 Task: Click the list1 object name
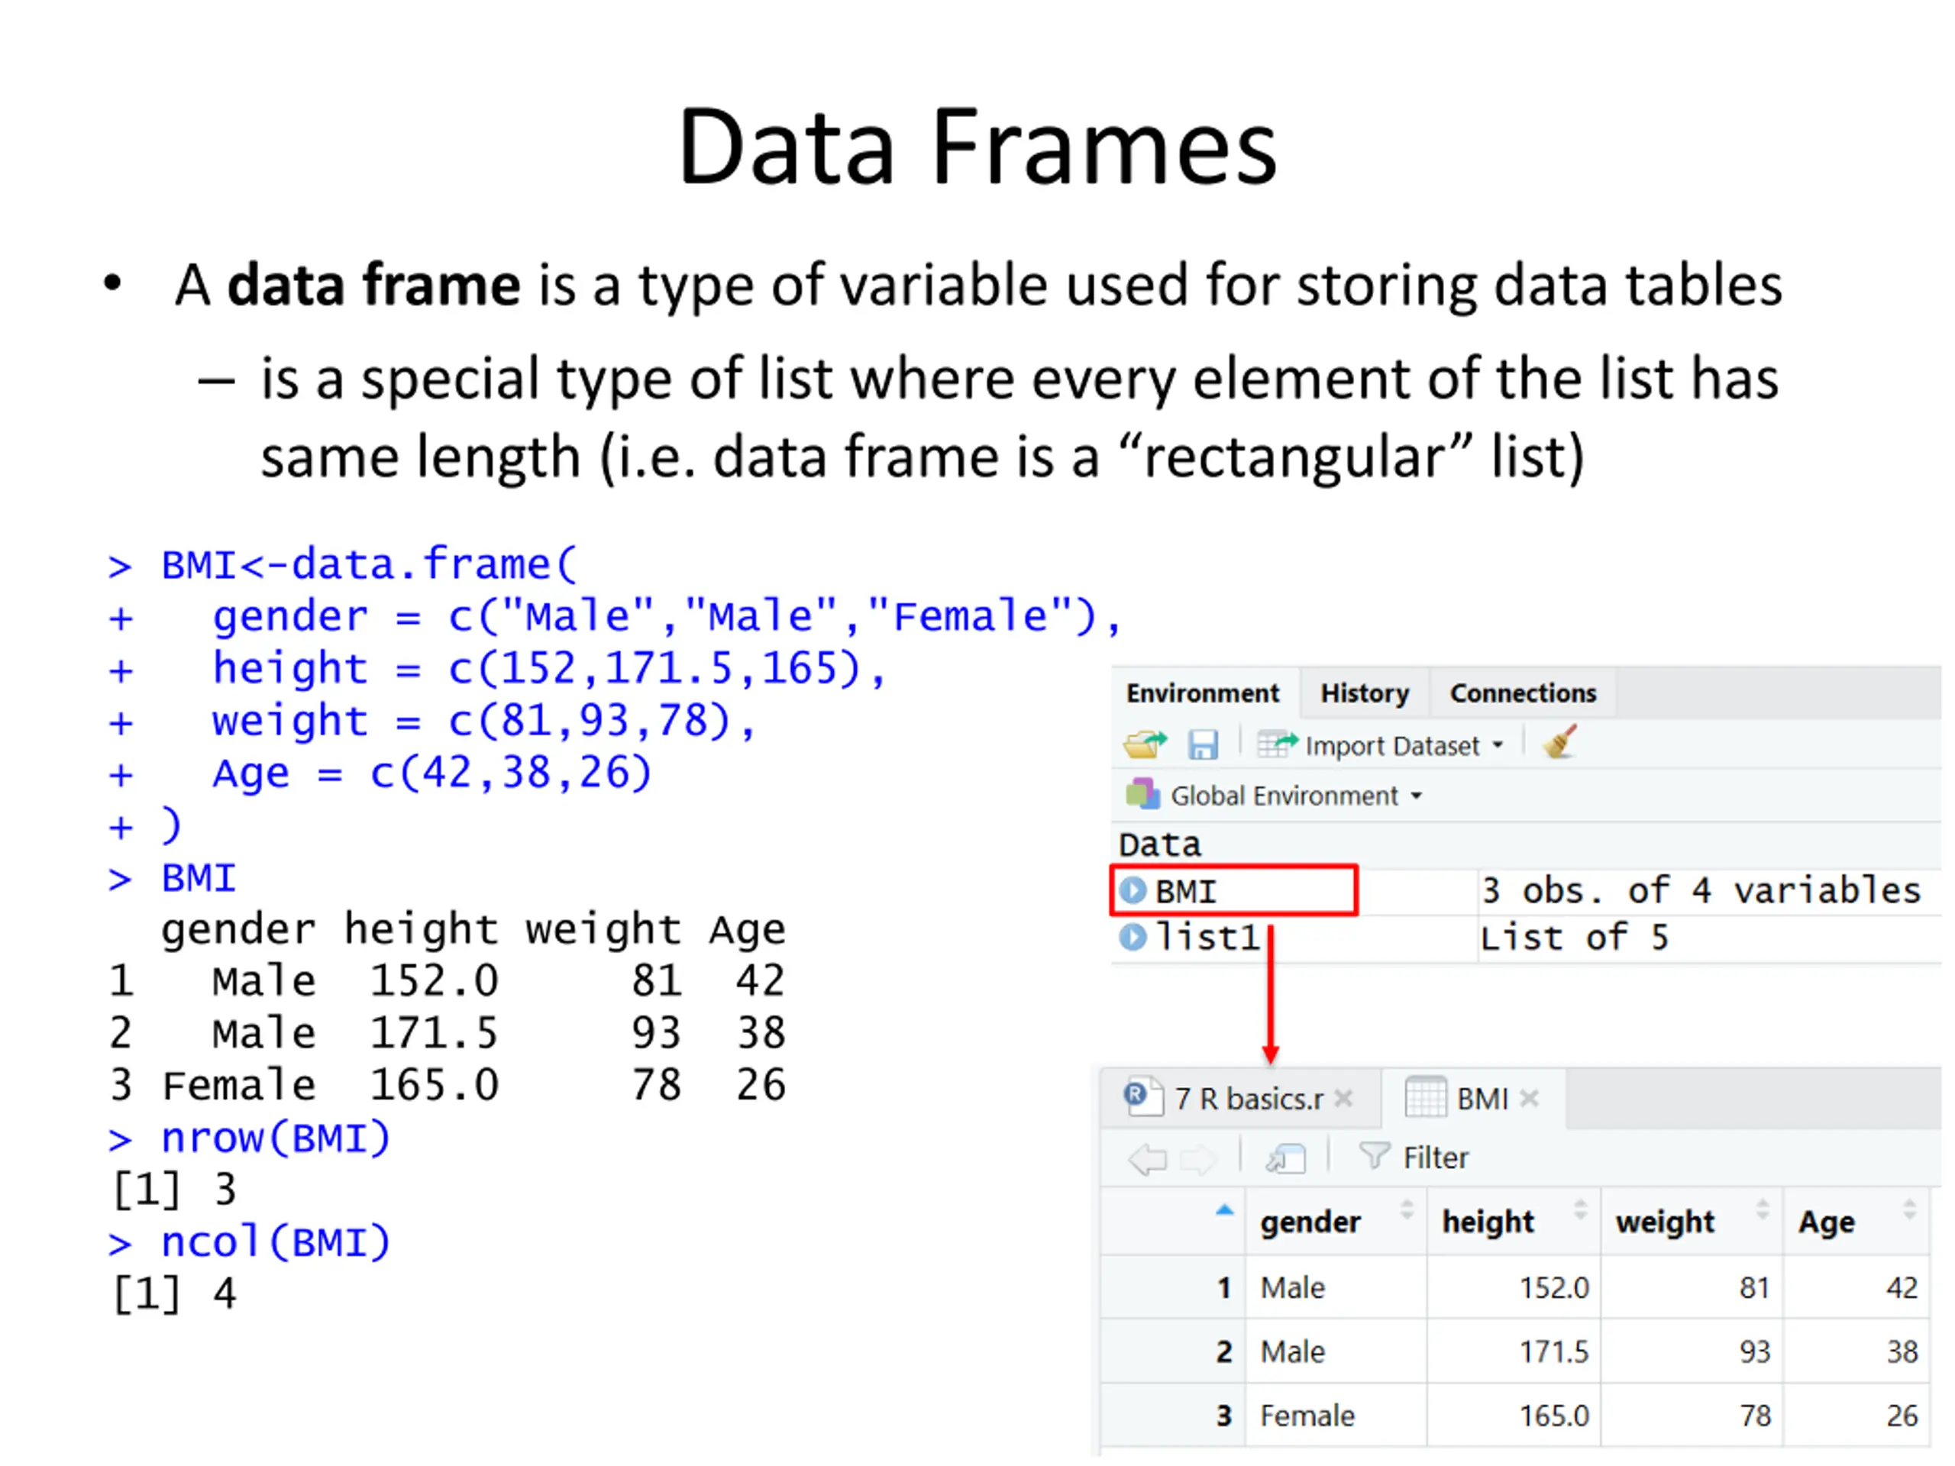pos(1207,938)
